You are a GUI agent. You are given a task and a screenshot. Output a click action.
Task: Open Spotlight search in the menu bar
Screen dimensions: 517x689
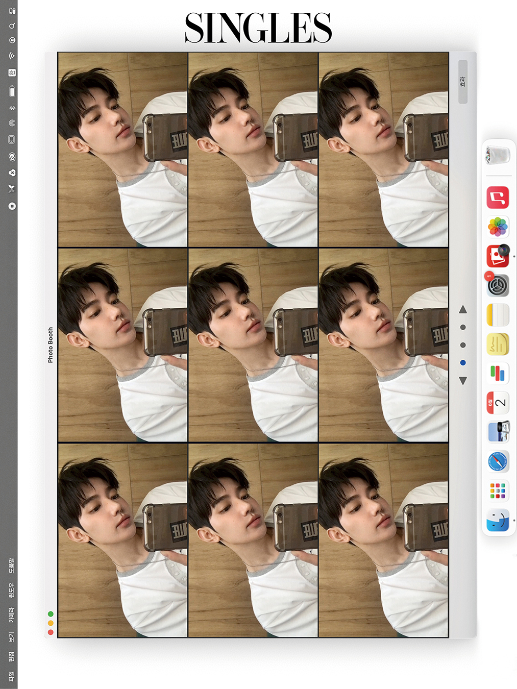click(x=12, y=26)
